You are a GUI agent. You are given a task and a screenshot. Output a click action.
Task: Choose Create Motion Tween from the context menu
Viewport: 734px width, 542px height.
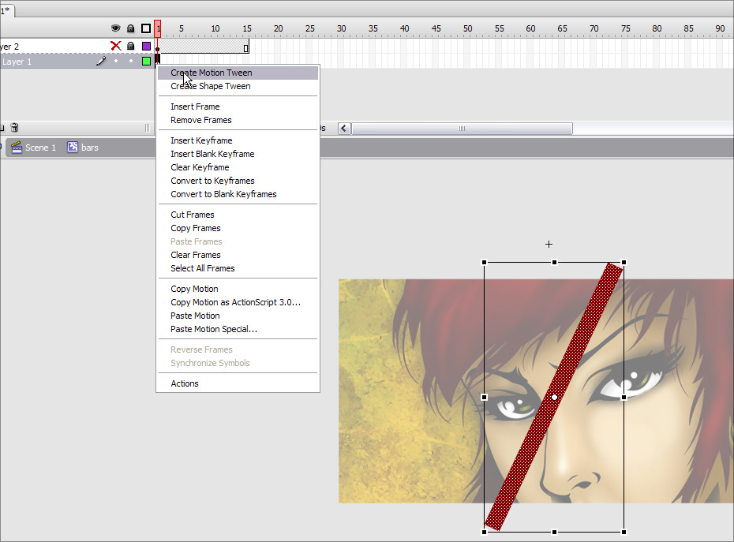coord(212,73)
